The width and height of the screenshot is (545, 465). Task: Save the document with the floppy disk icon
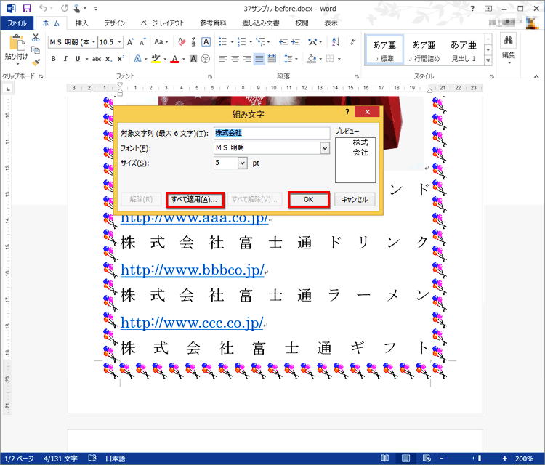pyautogui.click(x=27, y=8)
